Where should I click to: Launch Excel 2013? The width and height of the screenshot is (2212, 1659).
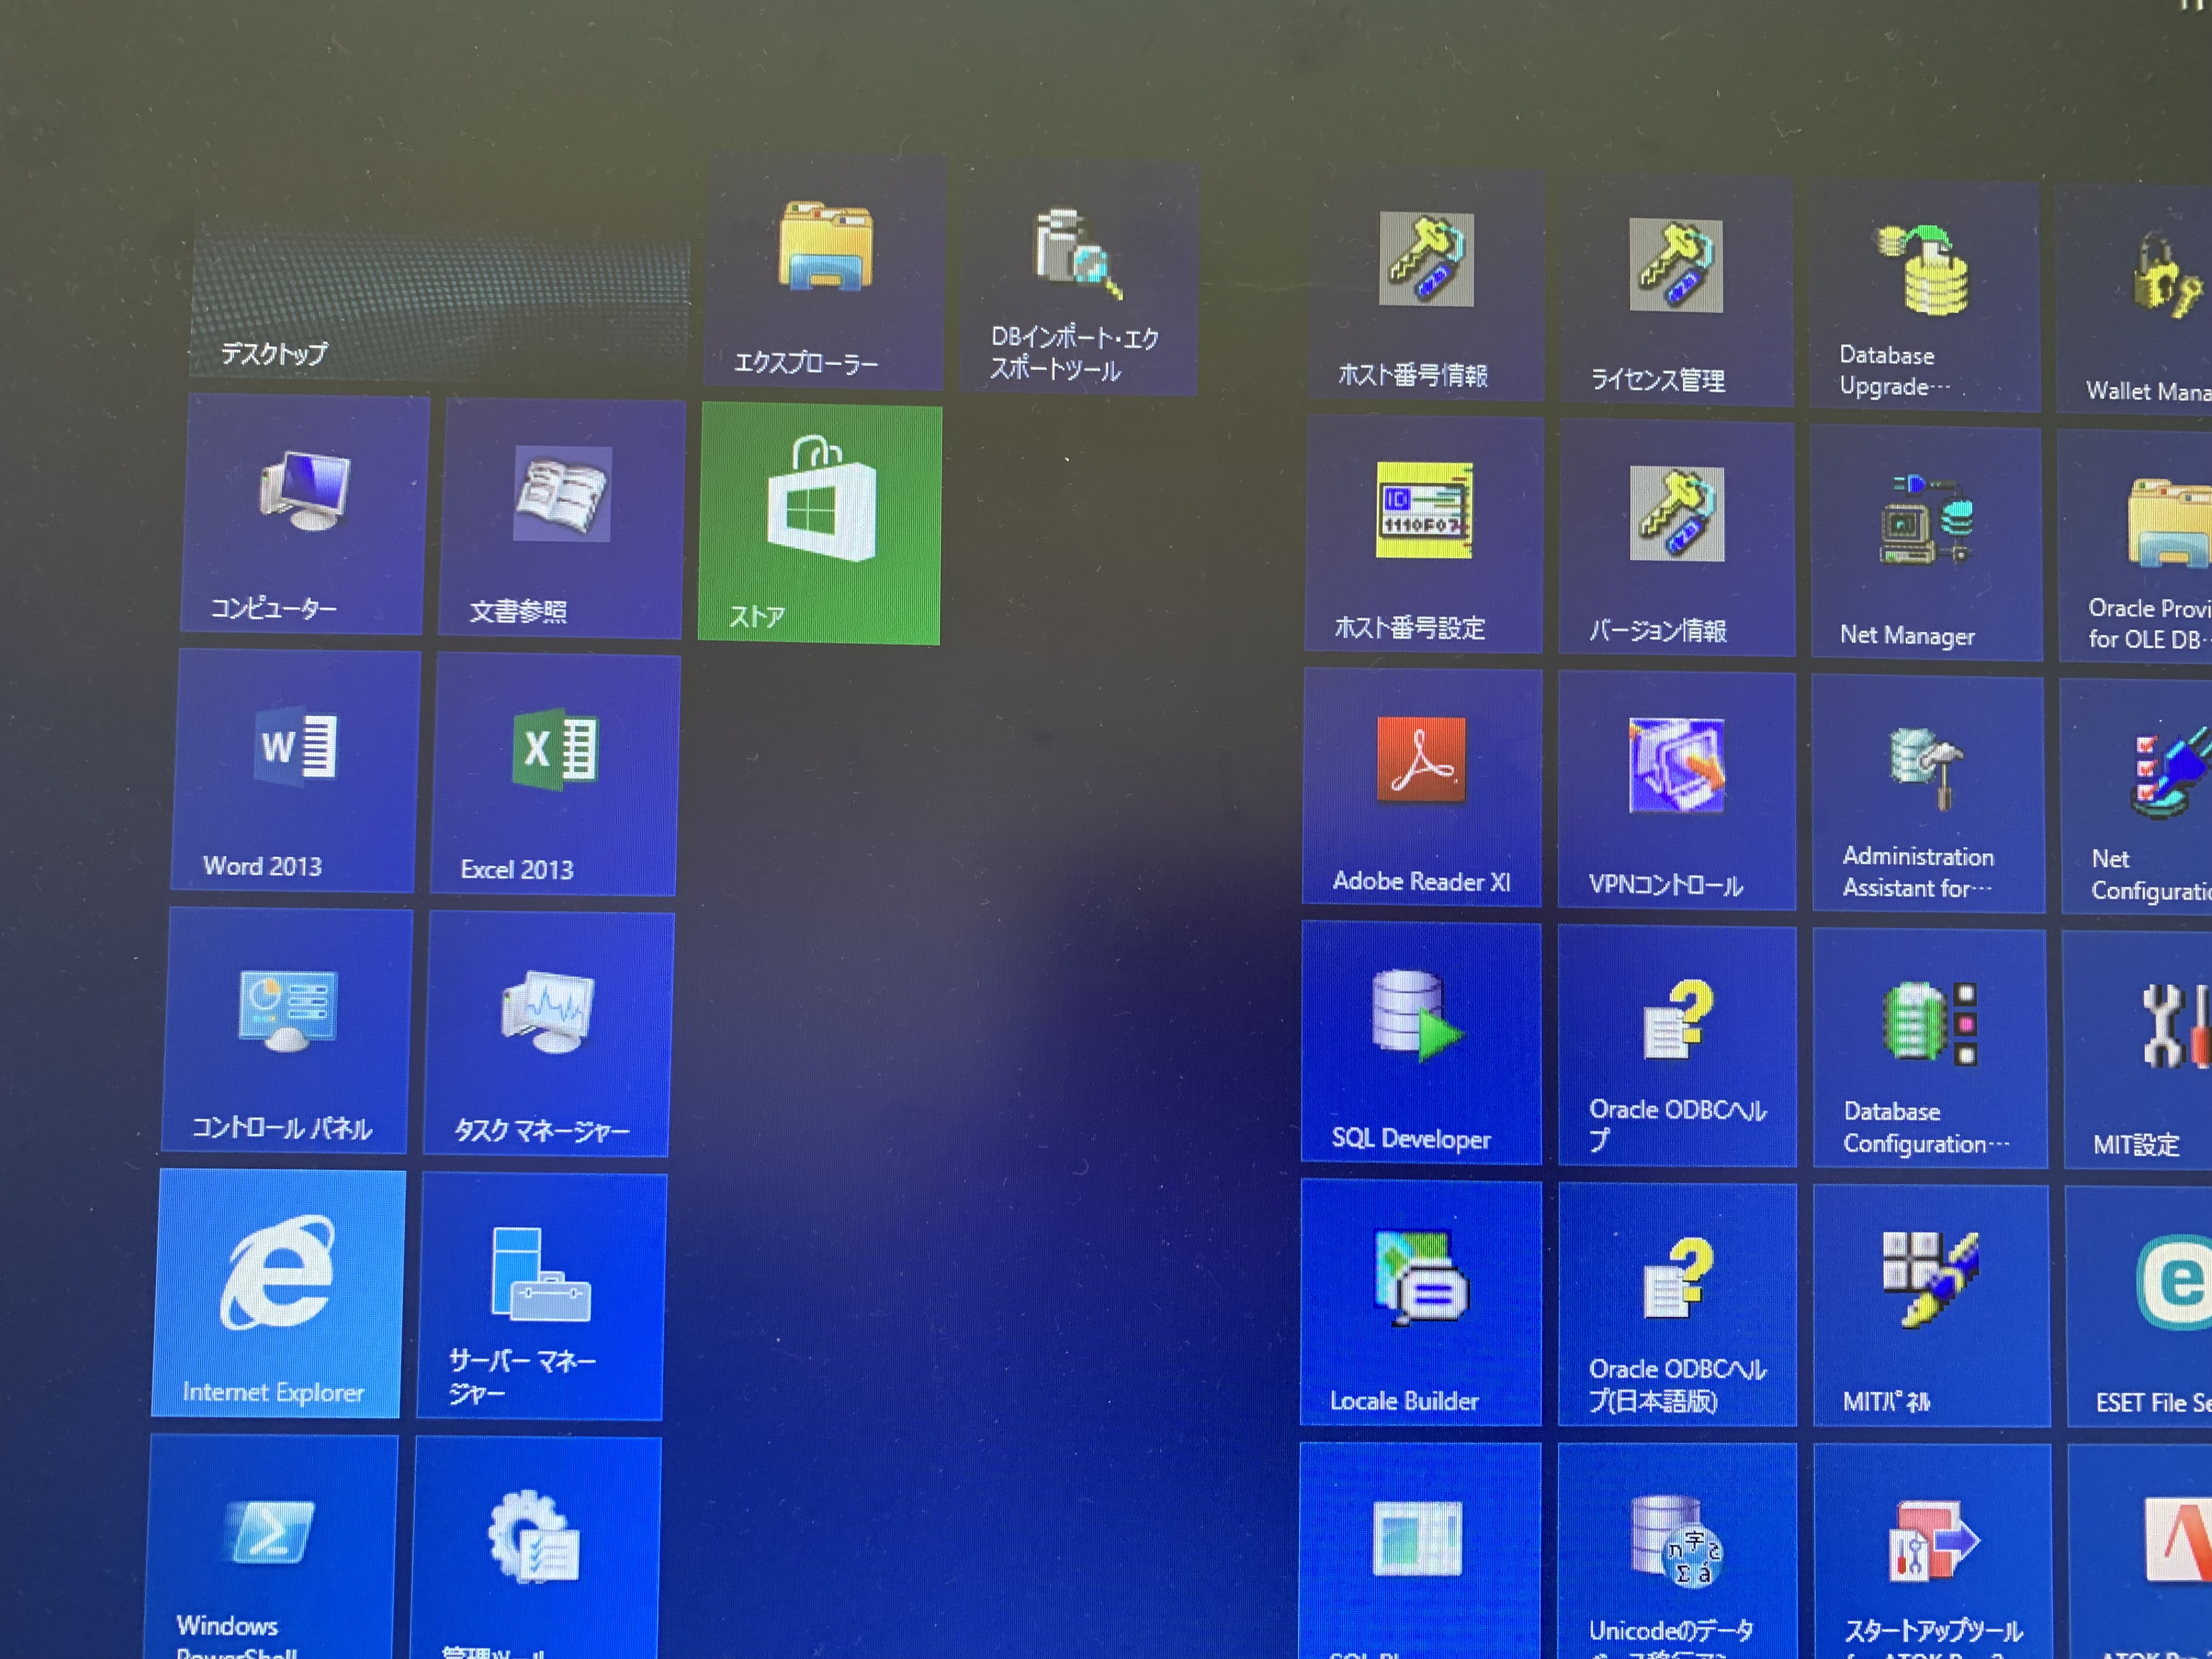555,775
